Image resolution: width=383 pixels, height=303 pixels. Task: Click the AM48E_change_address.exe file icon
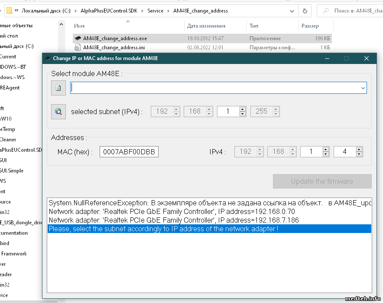coord(78,38)
